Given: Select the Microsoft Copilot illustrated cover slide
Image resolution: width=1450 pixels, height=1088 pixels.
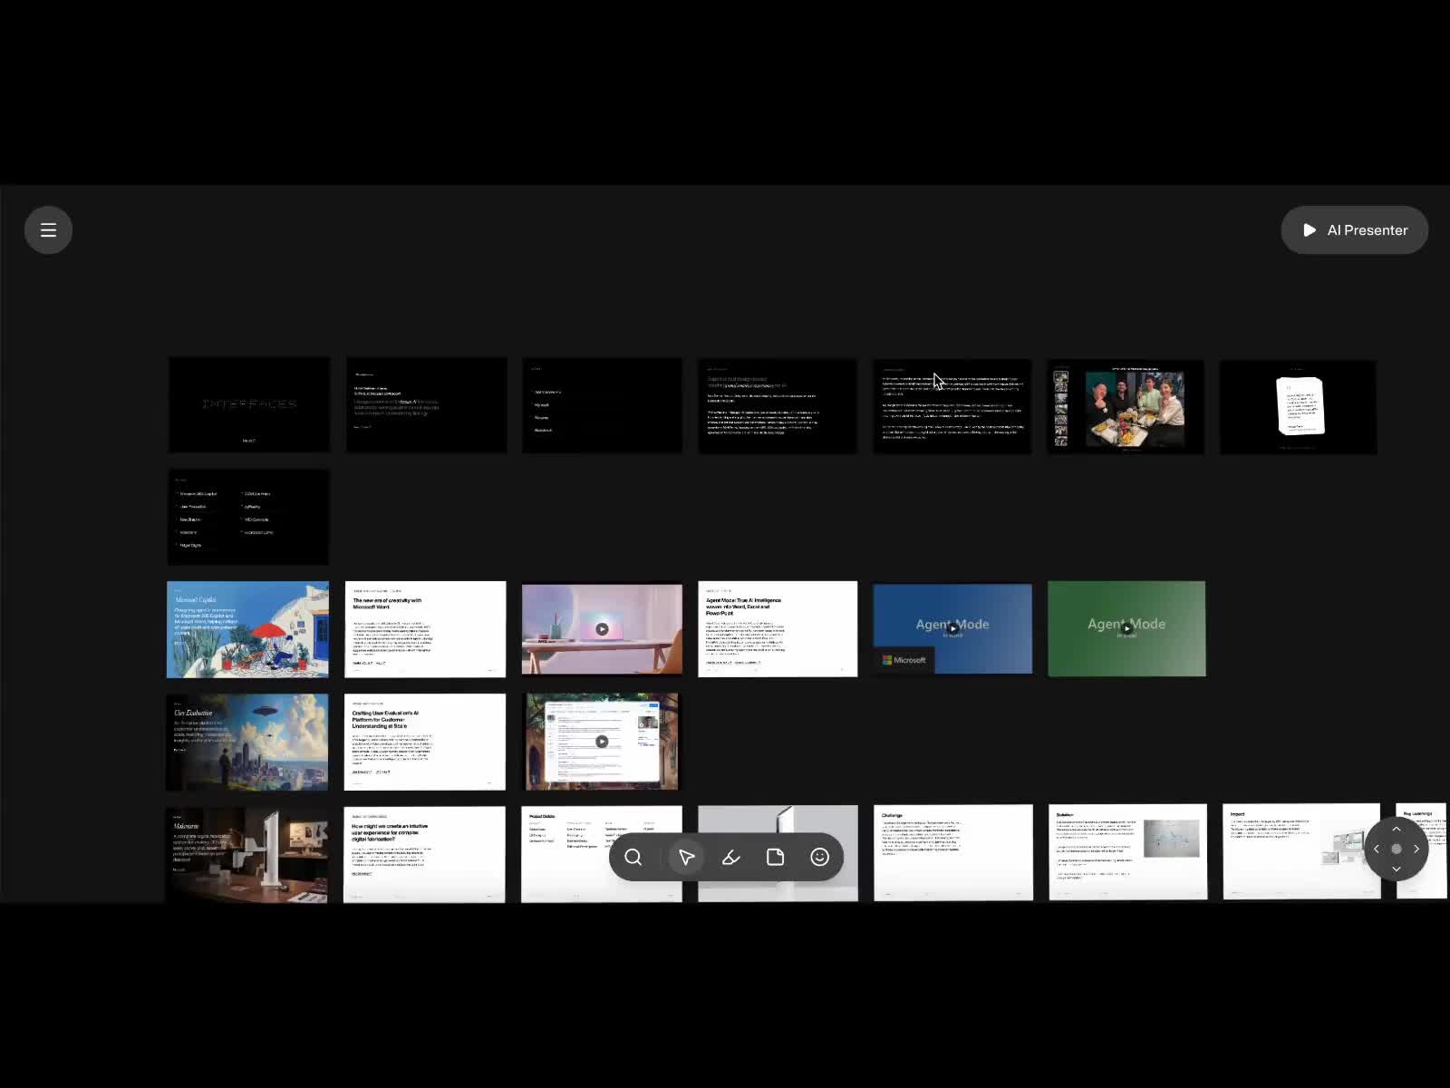Looking at the screenshot, I should [247, 629].
